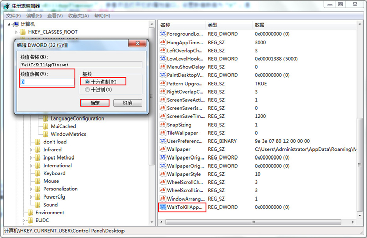Select the hexadecimal (十六进制) radio button
This screenshot has width=367, height=238.
(x=87, y=82)
